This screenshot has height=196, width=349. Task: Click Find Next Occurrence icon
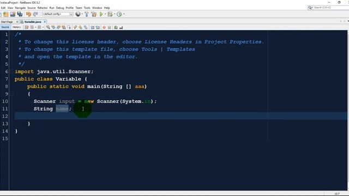[x=58, y=27]
